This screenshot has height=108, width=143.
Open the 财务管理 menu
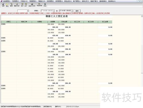point(50,1)
